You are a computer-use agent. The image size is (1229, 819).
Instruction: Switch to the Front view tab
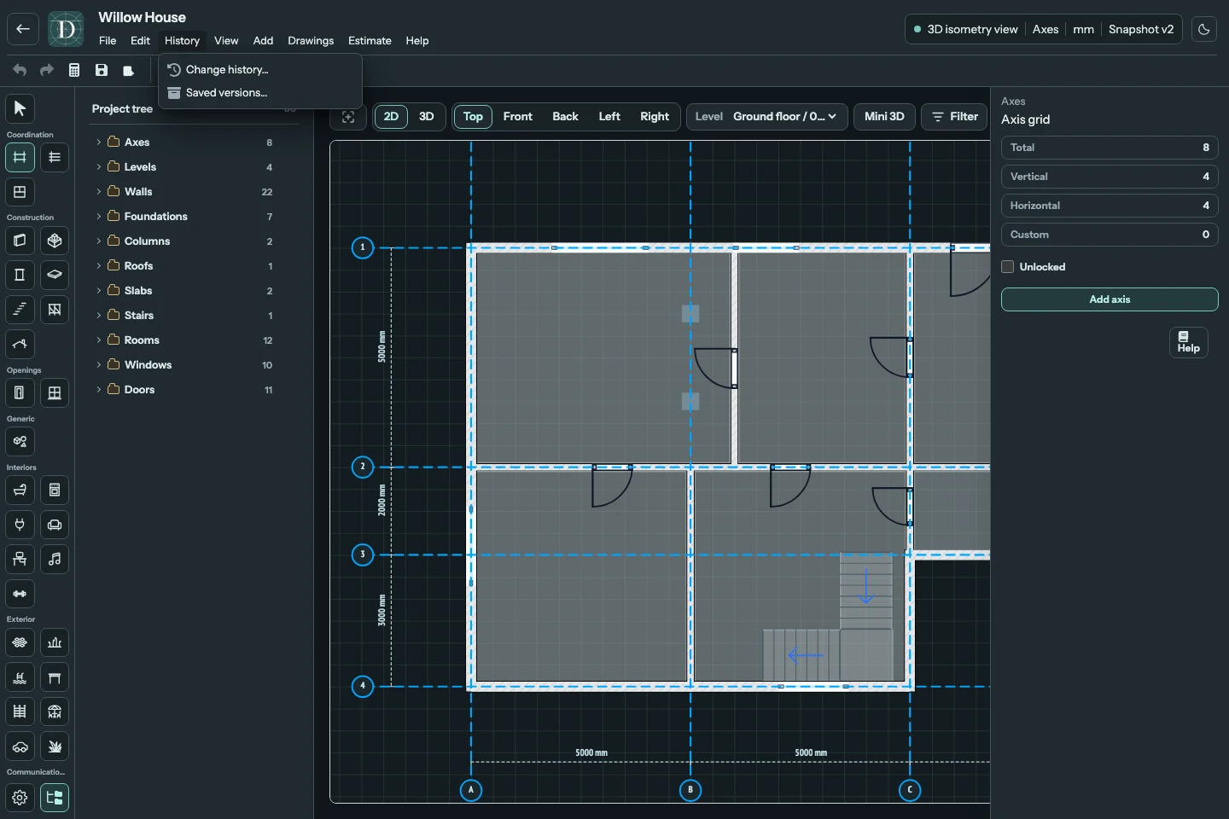point(517,117)
